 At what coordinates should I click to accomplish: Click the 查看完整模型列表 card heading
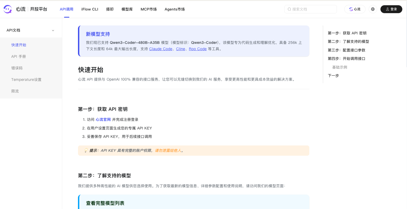click(105, 203)
